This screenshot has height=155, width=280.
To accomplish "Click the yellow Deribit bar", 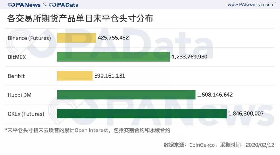I will [x=75, y=76].
